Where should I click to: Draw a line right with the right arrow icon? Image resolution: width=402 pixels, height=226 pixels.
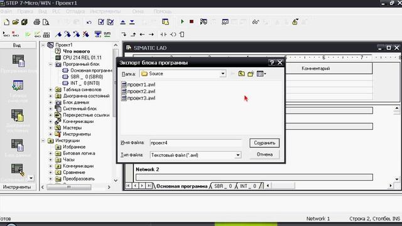click(x=151, y=35)
